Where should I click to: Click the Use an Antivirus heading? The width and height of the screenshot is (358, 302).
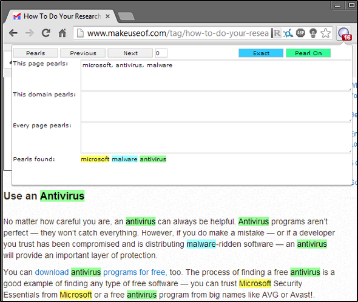coord(44,196)
